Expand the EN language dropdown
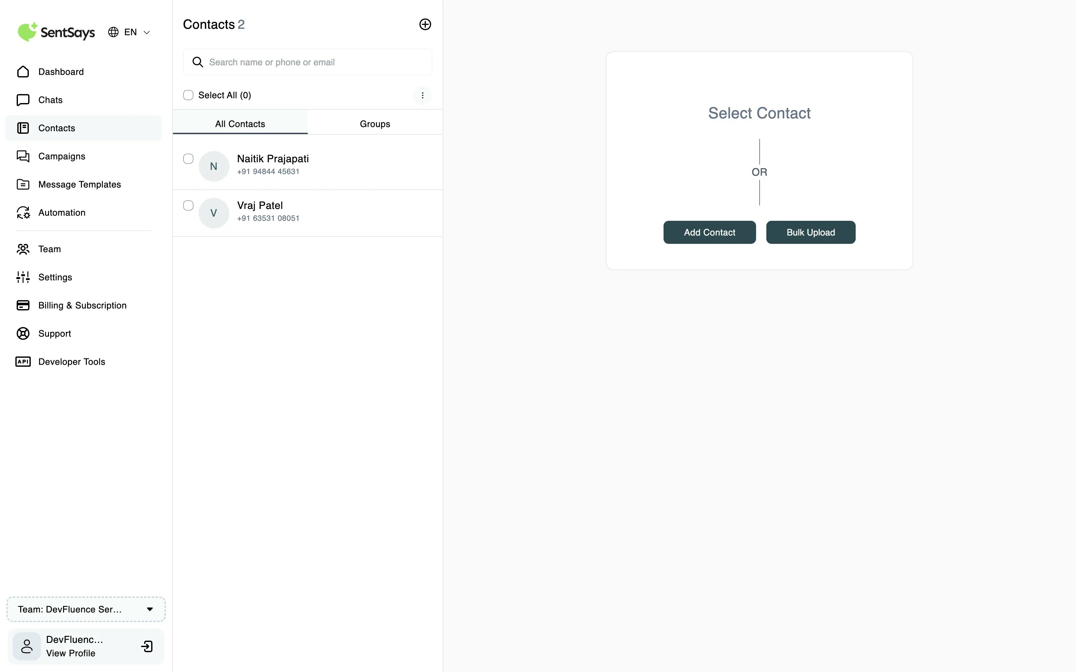This screenshot has width=1076, height=672. pyautogui.click(x=130, y=32)
